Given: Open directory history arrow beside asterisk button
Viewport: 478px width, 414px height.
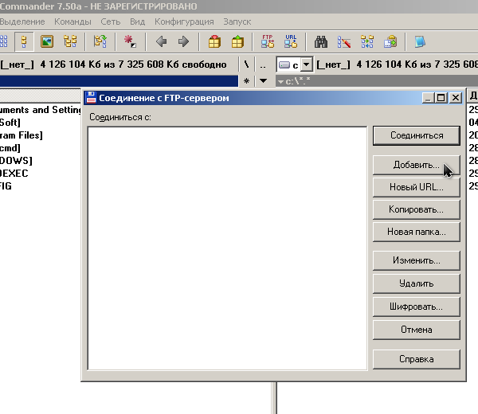Looking at the screenshot, I should [264, 81].
